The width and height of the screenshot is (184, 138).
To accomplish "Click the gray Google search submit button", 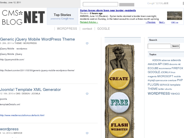I will pyautogui.click(x=127, y=5).
